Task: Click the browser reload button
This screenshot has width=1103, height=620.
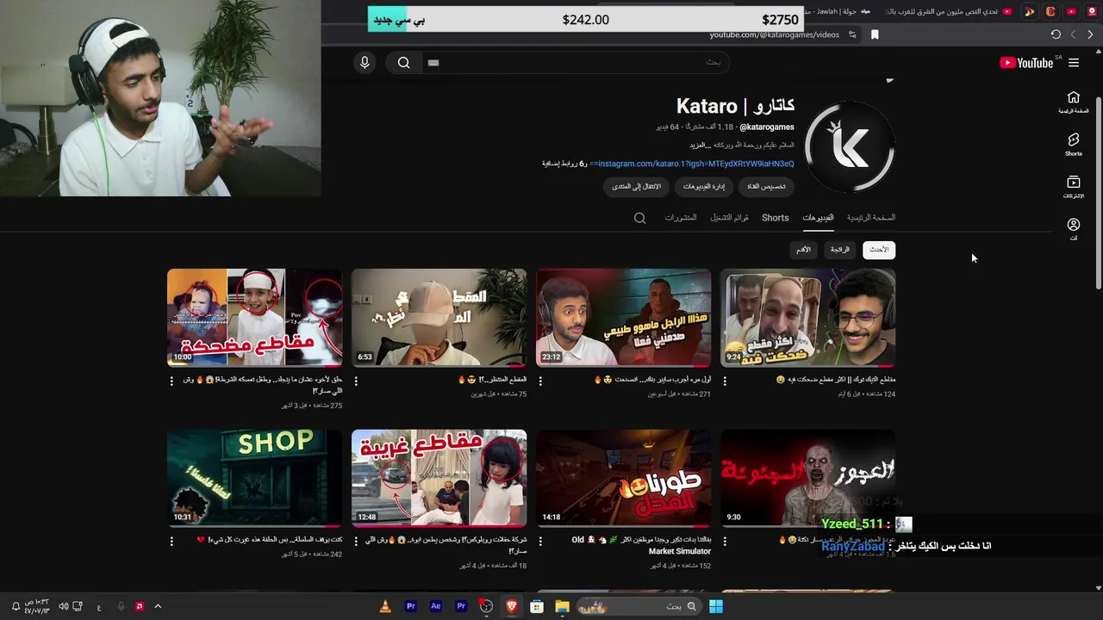Action: pyautogui.click(x=1056, y=34)
